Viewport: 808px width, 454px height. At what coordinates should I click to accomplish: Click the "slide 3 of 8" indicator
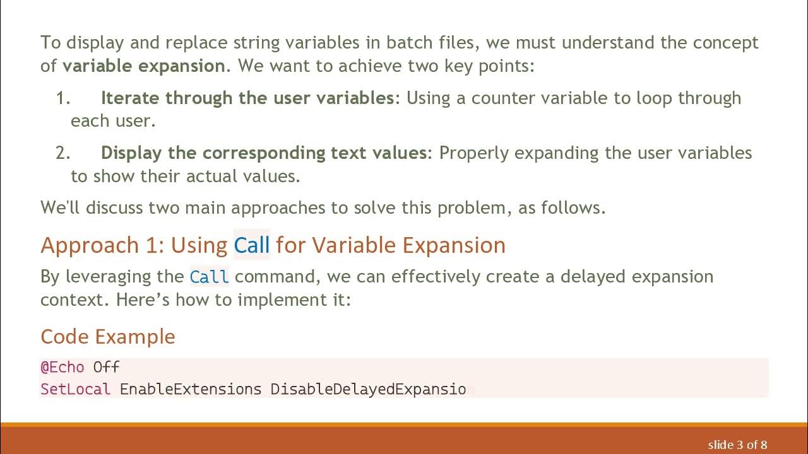tap(737, 445)
